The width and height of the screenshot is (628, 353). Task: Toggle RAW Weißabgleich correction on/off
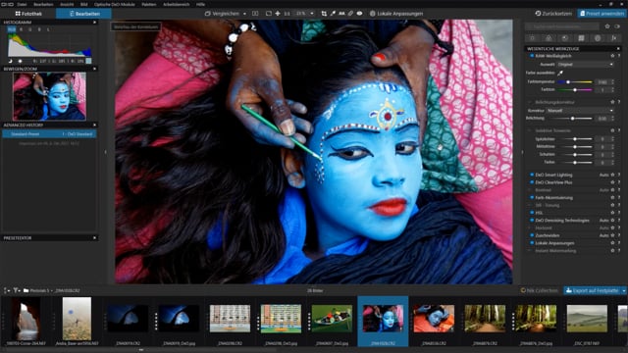pos(532,56)
